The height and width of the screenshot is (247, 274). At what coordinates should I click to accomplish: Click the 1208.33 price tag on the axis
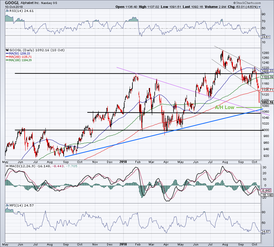click(x=267, y=71)
